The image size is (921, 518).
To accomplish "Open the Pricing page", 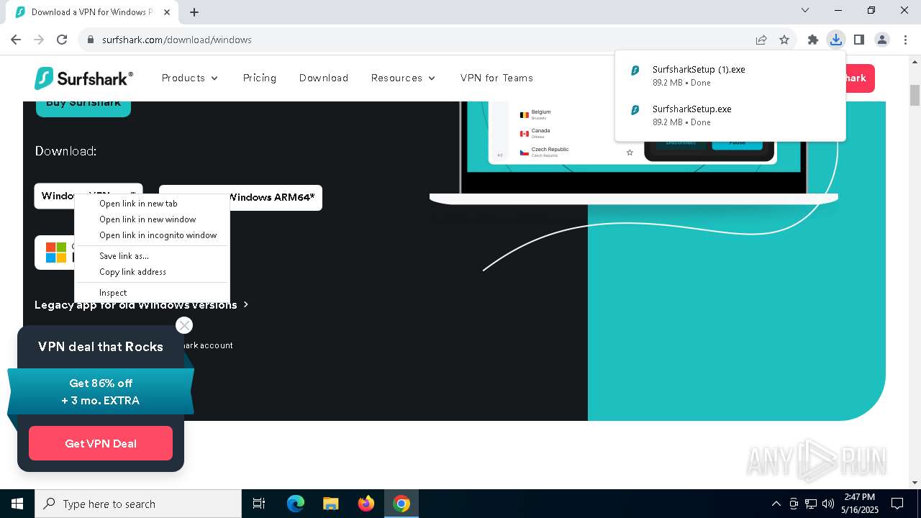I will (260, 78).
